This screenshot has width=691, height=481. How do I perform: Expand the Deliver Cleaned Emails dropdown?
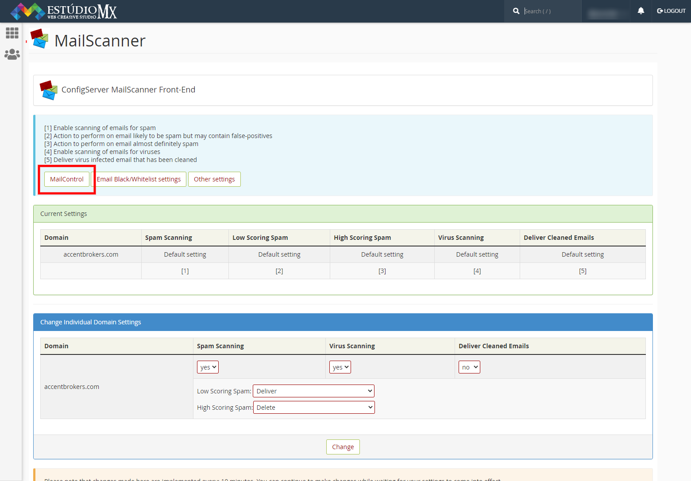click(x=469, y=367)
